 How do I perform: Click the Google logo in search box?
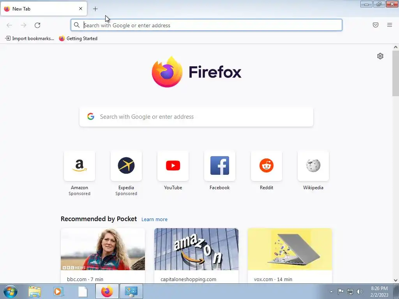91,116
